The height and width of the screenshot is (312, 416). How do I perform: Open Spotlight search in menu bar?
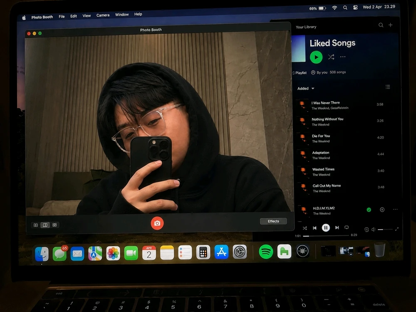point(345,7)
